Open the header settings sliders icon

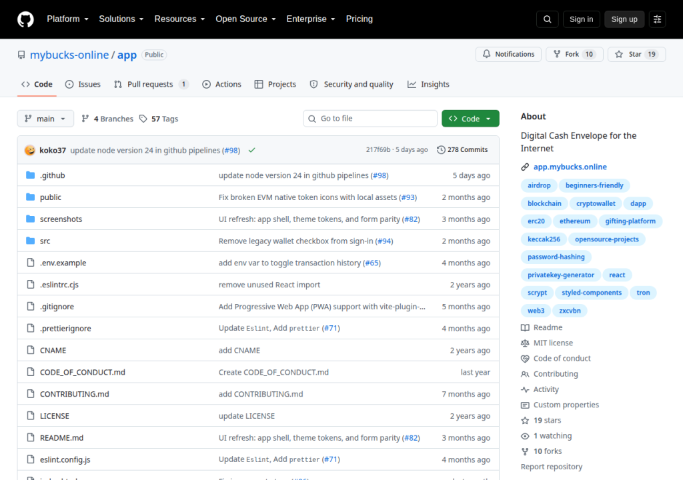click(657, 19)
